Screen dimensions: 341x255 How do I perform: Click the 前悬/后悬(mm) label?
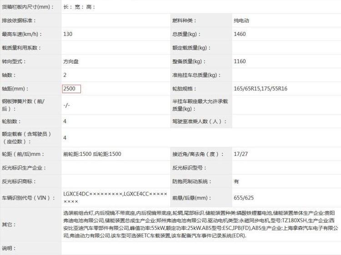(191, 198)
